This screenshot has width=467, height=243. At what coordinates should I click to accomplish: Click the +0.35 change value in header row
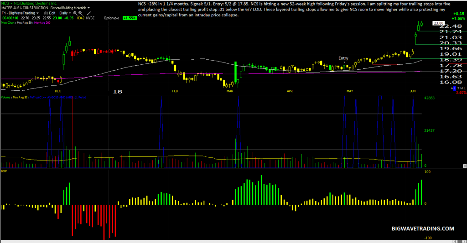point(69,18)
